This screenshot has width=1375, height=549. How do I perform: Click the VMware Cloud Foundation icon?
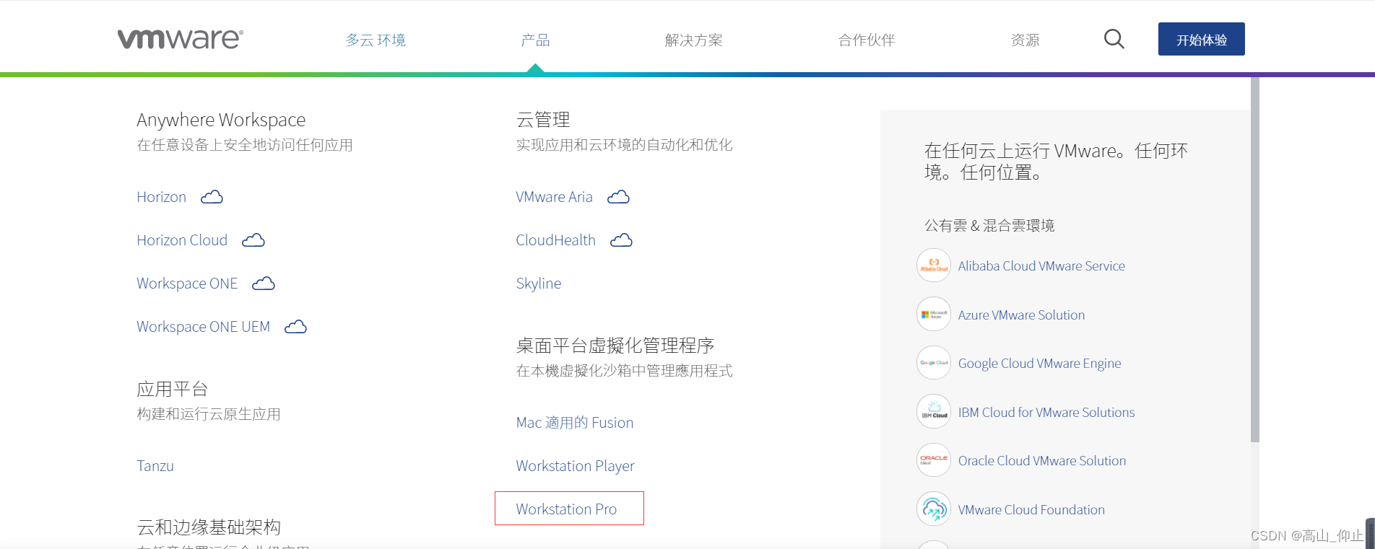tap(934, 509)
